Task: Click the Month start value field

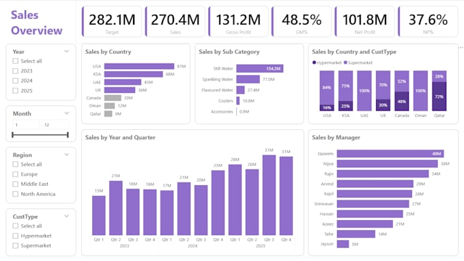Action: tap(26, 125)
